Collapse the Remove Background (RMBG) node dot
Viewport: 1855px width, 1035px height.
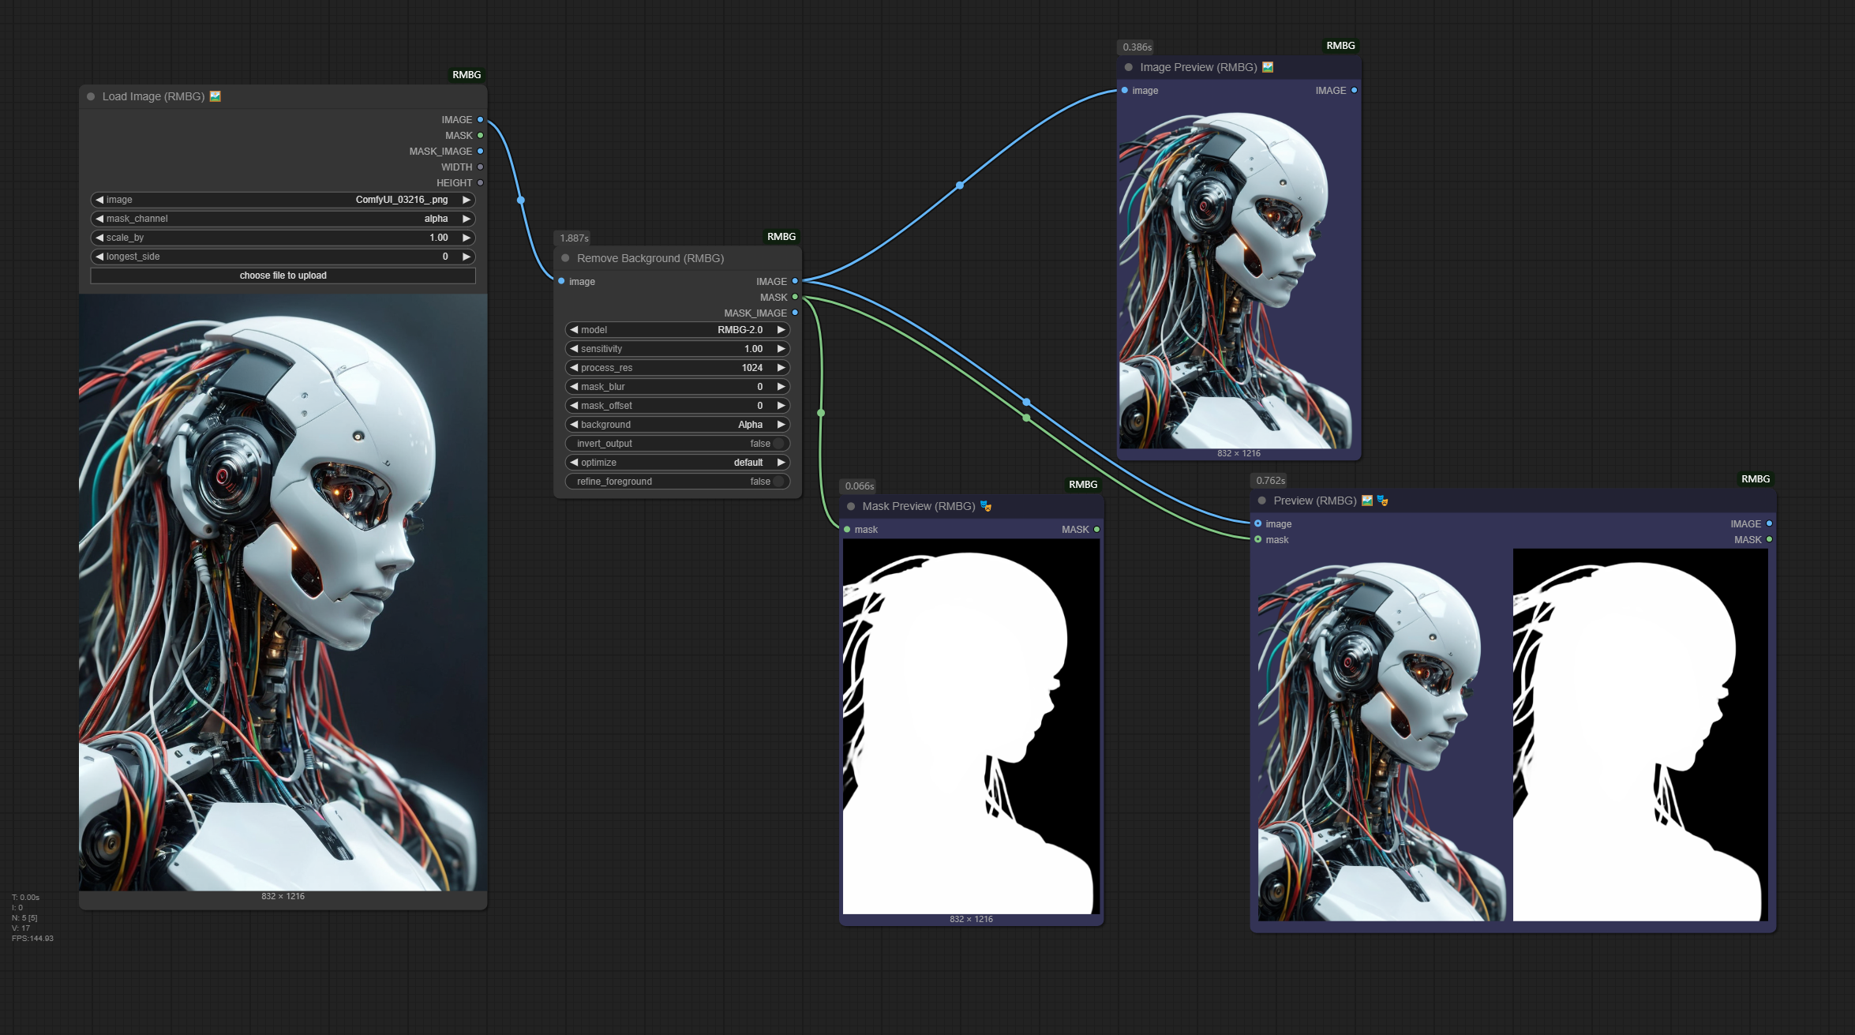[565, 258]
